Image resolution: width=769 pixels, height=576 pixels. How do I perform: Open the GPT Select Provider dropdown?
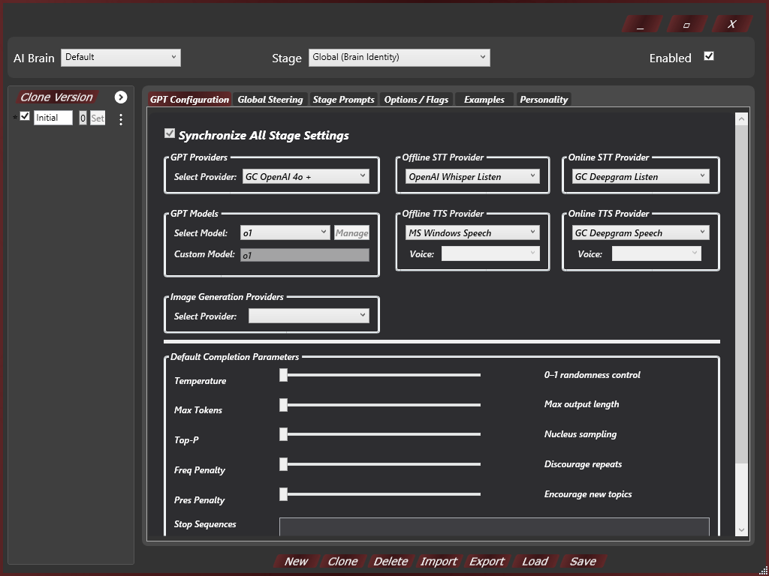coord(305,176)
